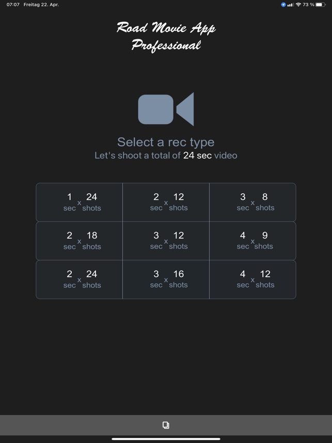Tap the highlighted 24 sec total text
Image resolution: width=332 pixels, height=443 pixels.
(198, 155)
